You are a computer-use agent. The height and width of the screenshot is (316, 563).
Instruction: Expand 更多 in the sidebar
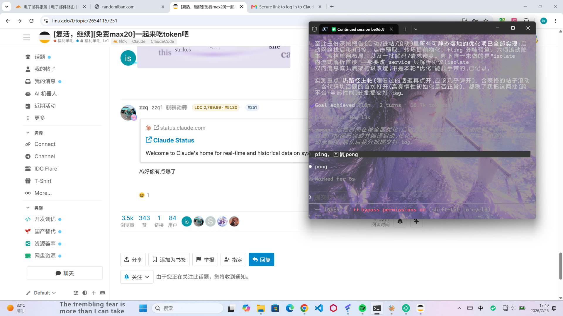(40, 118)
